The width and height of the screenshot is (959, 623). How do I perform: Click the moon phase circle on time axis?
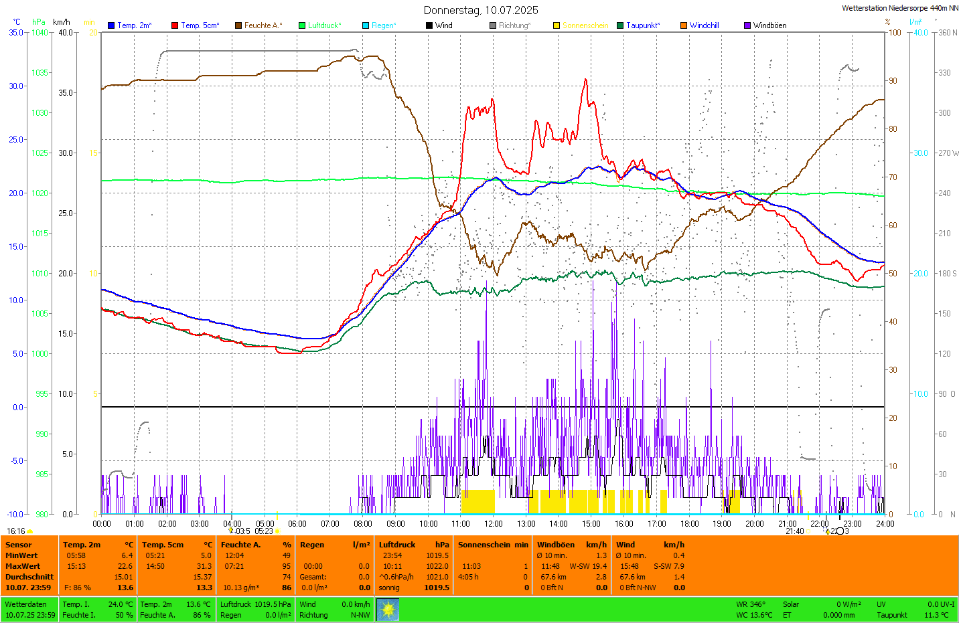840,531
